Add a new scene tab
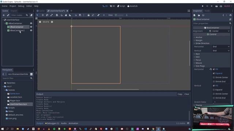Image resolution: width=234 pixels, height=131 pixels. pos(71,11)
